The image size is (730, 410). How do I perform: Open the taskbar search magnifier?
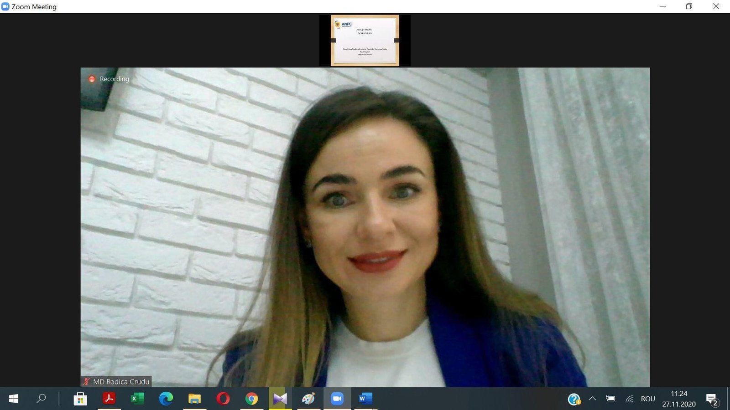click(41, 399)
